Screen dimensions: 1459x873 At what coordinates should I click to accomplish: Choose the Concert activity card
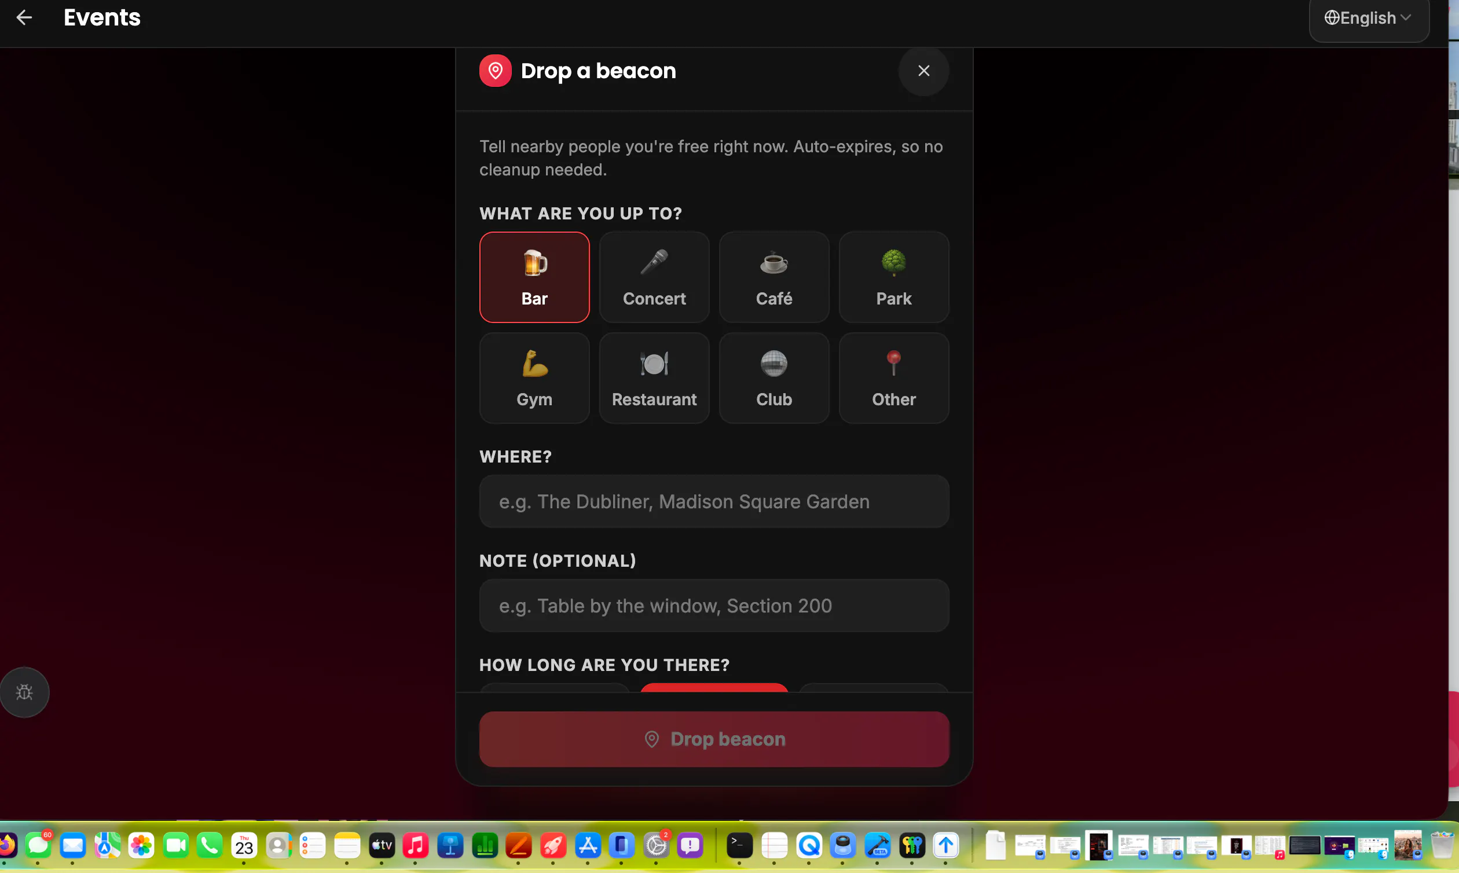coord(654,277)
